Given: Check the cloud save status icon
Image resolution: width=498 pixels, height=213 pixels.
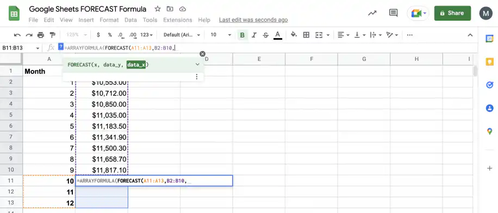Looking at the screenshot, I should click(182, 9).
